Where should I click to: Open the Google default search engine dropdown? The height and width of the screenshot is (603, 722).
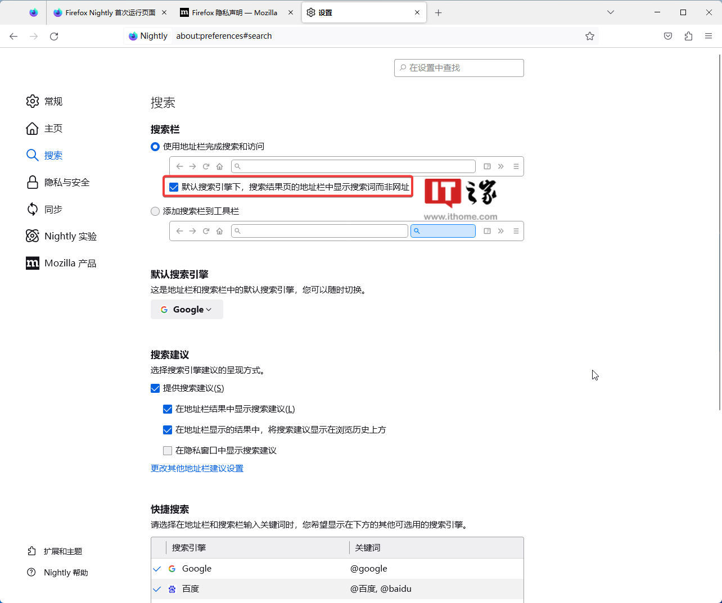tap(187, 310)
